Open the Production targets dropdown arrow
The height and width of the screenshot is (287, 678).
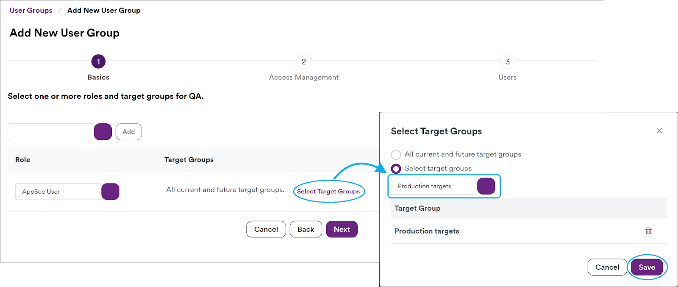486,186
